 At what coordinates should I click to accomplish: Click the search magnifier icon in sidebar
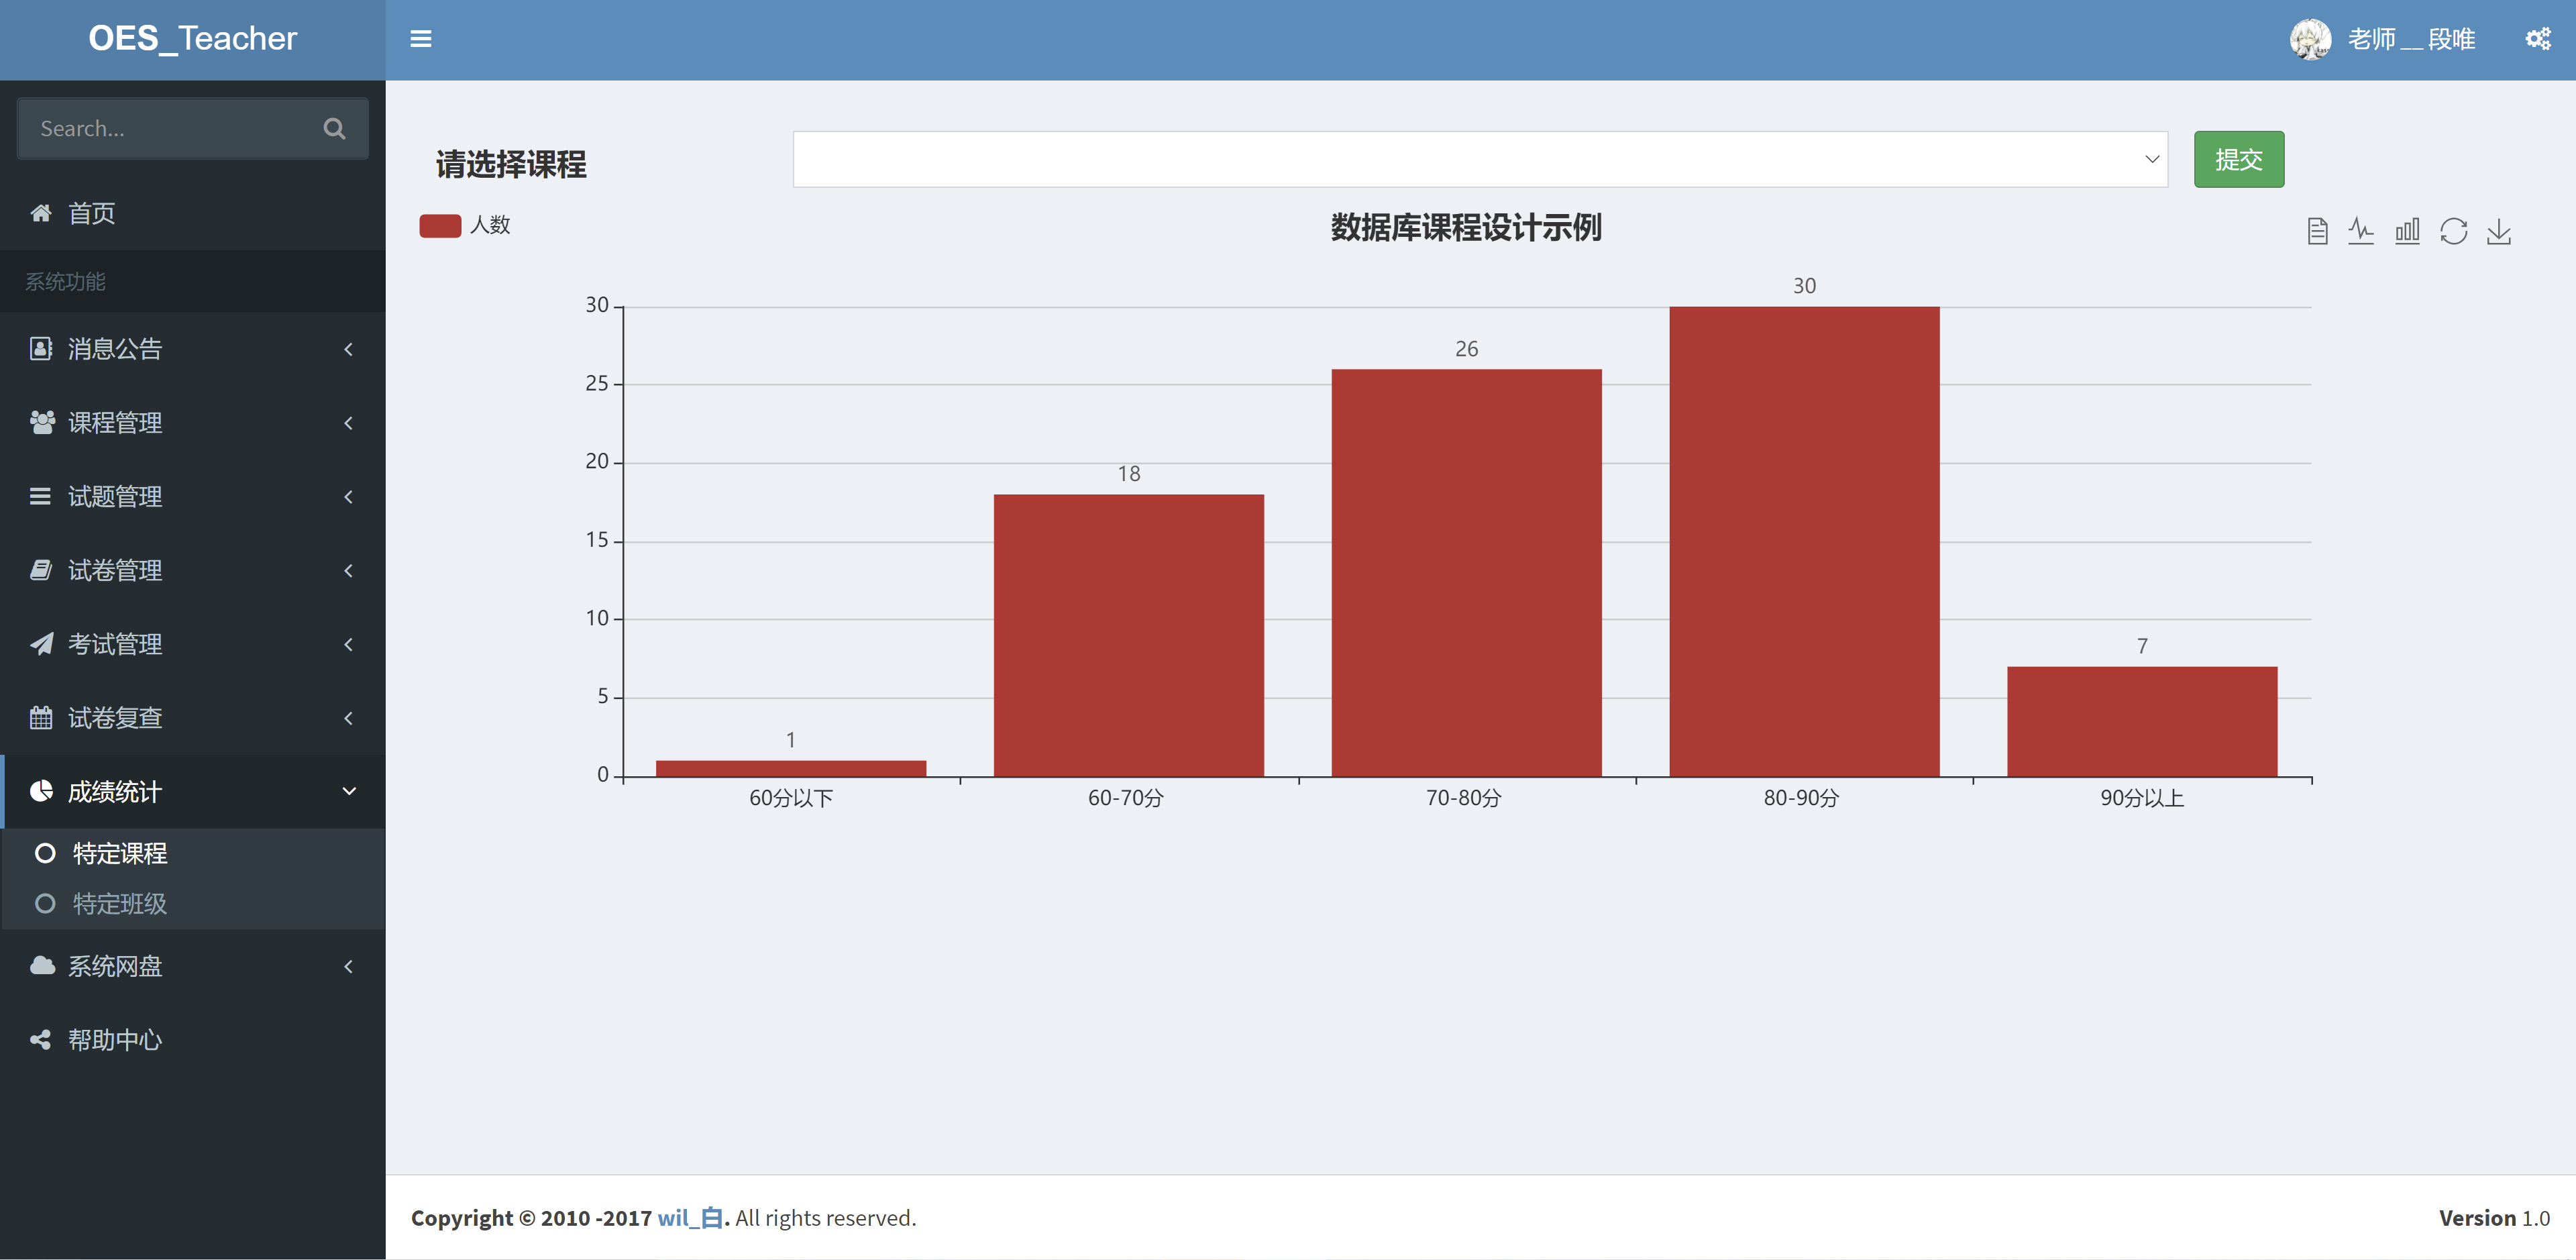pyautogui.click(x=334, y=128)
